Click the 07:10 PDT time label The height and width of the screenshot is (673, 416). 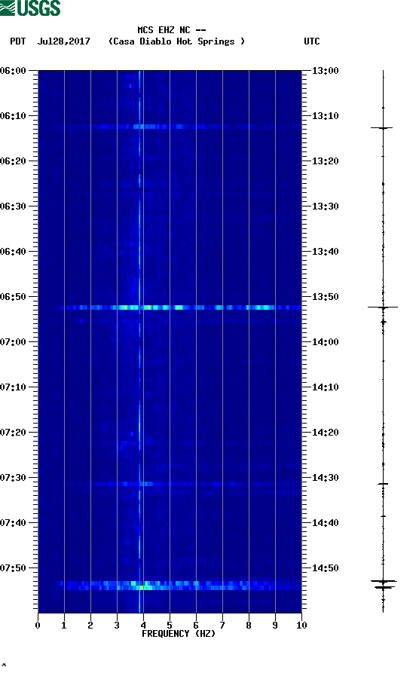[14, 387]
